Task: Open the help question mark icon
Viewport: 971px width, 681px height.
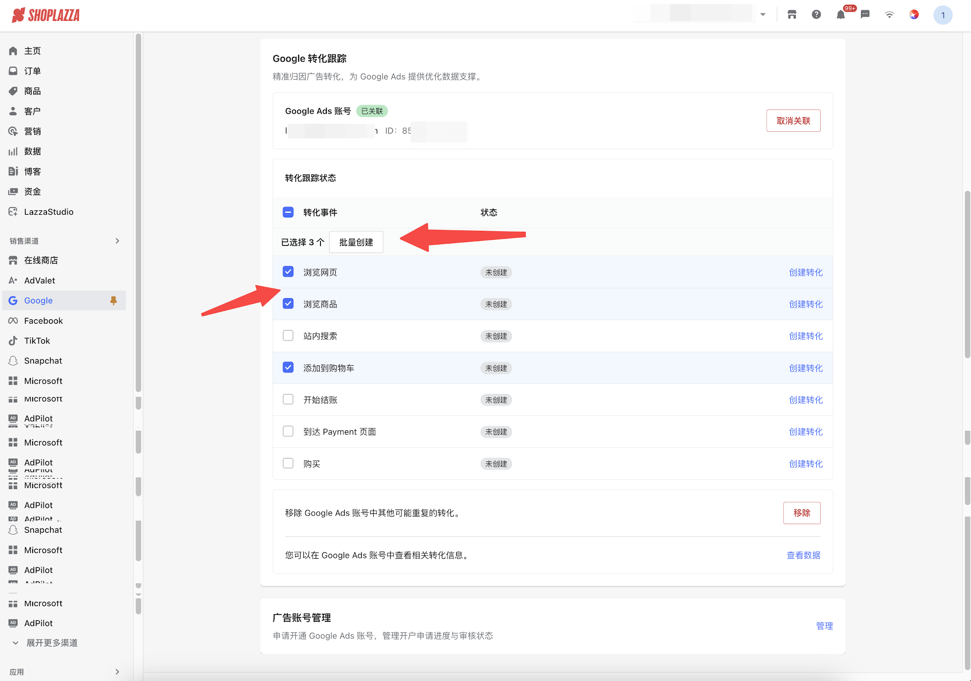Action: click(816, 15)
